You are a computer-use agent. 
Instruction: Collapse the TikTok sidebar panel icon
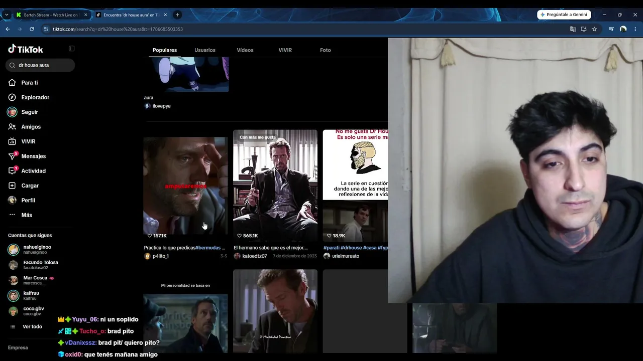coord(72,49)
